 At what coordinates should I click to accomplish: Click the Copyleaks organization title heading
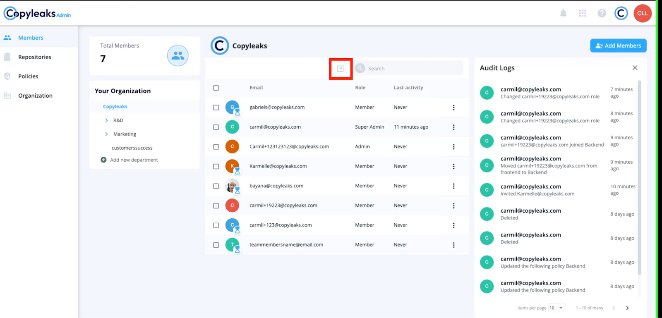coord(249,46)
